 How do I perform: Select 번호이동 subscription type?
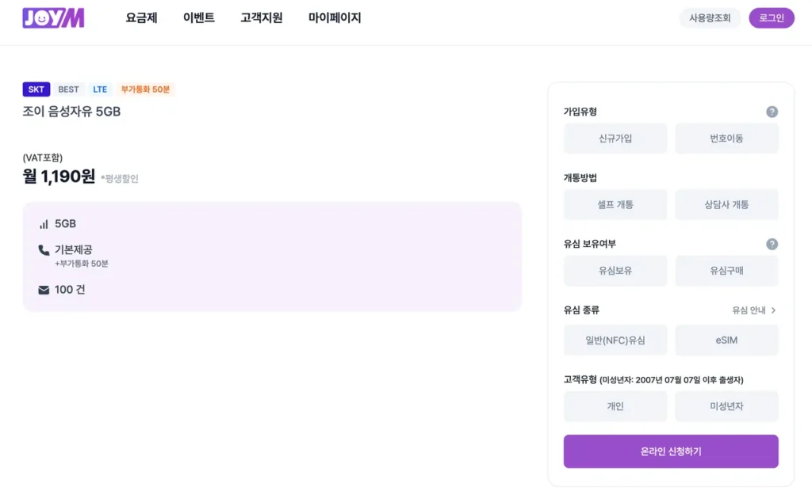pos(726,138)
